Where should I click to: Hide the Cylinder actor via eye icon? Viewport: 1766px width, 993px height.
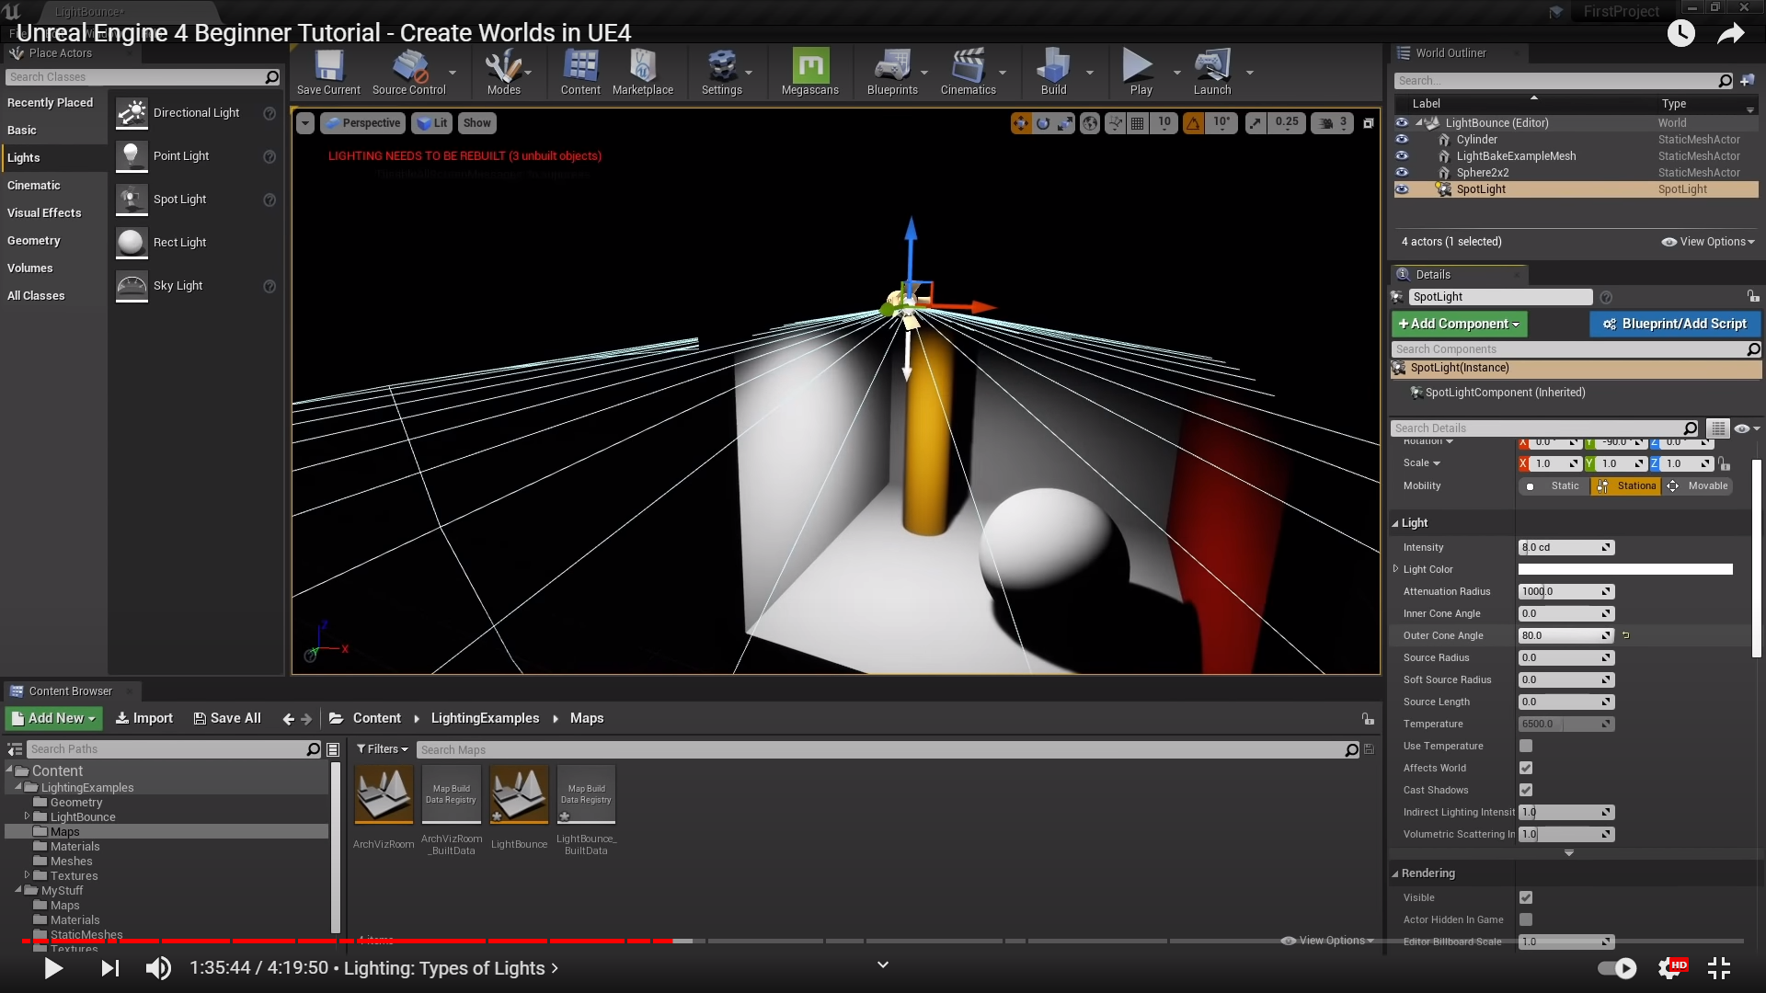coord(1402,140)
